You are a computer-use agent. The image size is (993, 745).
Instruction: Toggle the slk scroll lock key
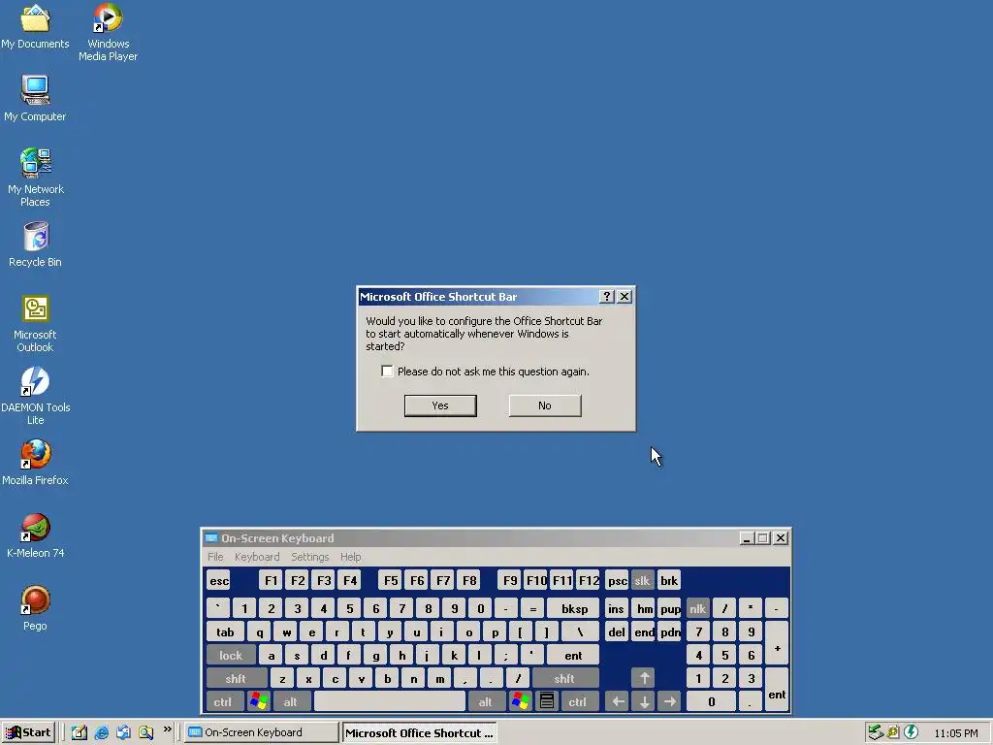click(x=642, y=580)
